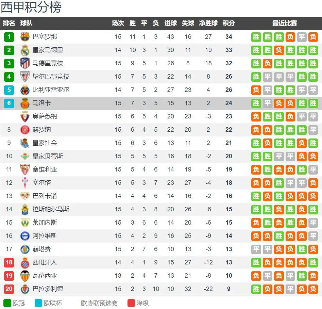Click the 净胜球 goal difference header
This screenshot has width=322, height=309.
tap(208, 23)
